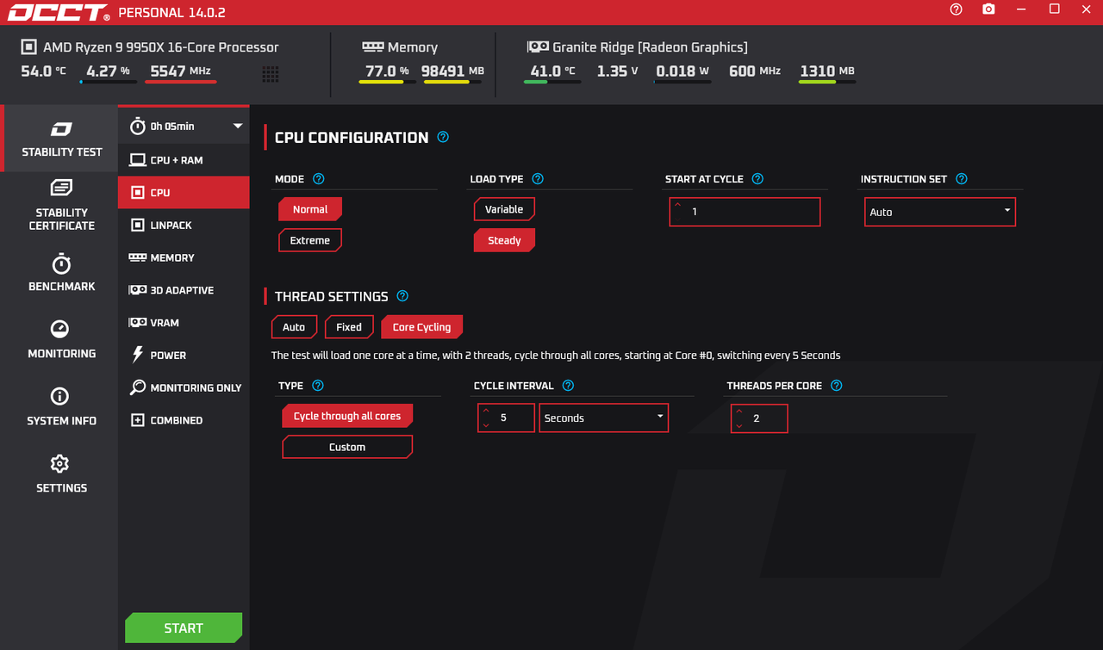Open the Stability Test section
The height and width of the screenshot is (650, 1103).
pos(61,139)
